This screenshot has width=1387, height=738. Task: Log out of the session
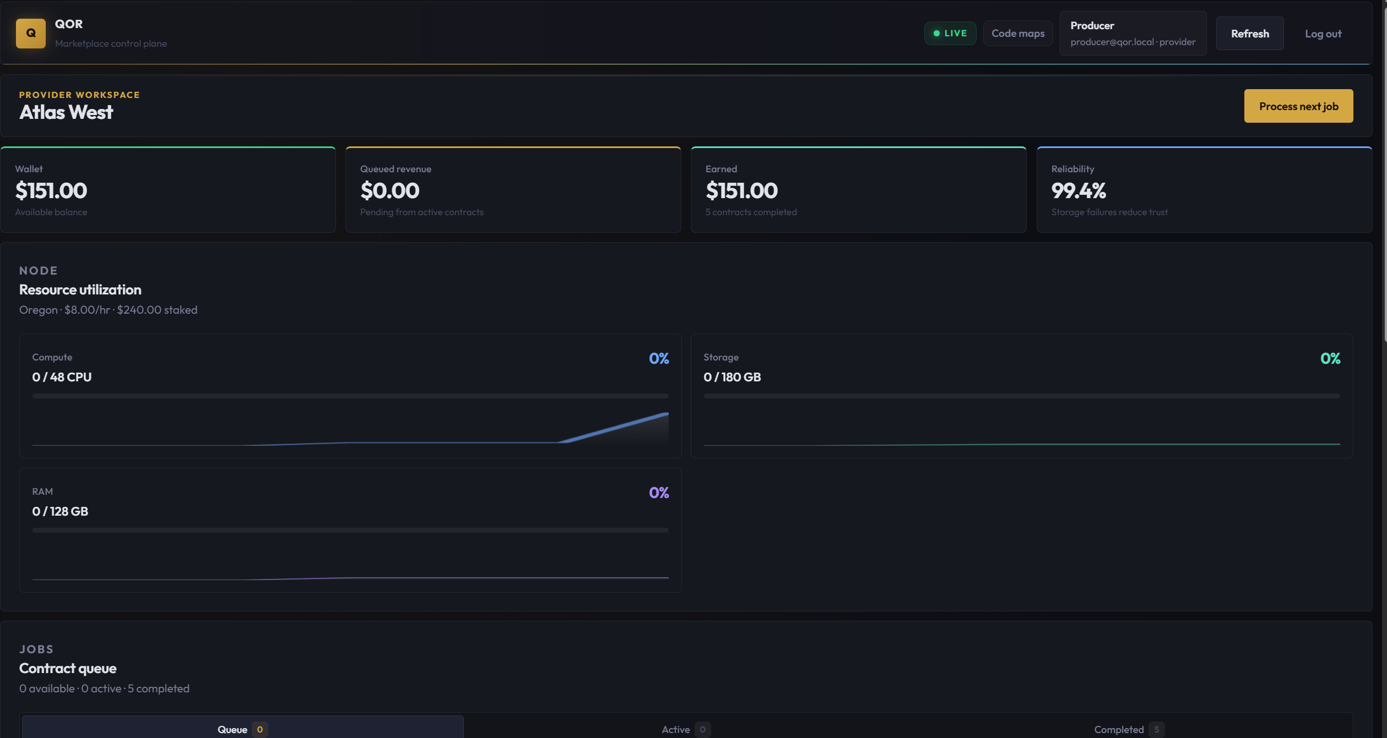[1323, 34]
